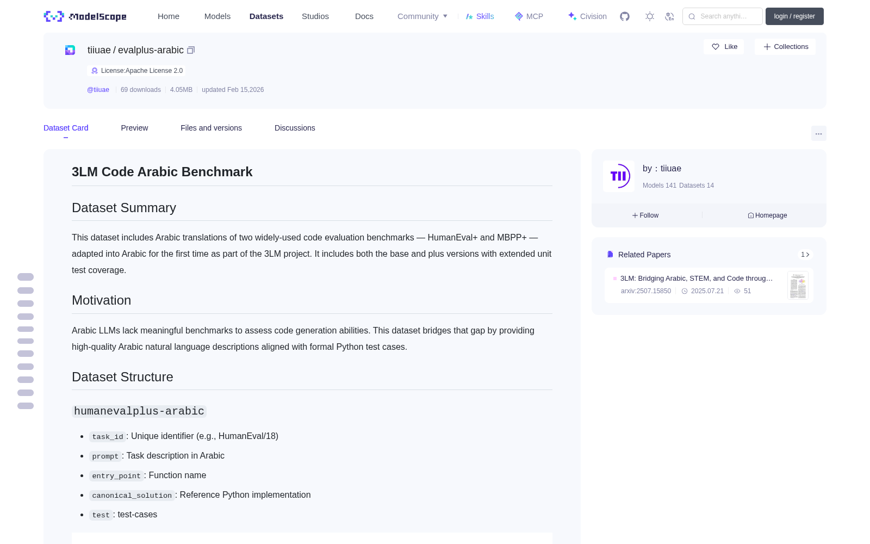Open the Preview tab
Screen dimensions: 870x544
tap(134, 128)
